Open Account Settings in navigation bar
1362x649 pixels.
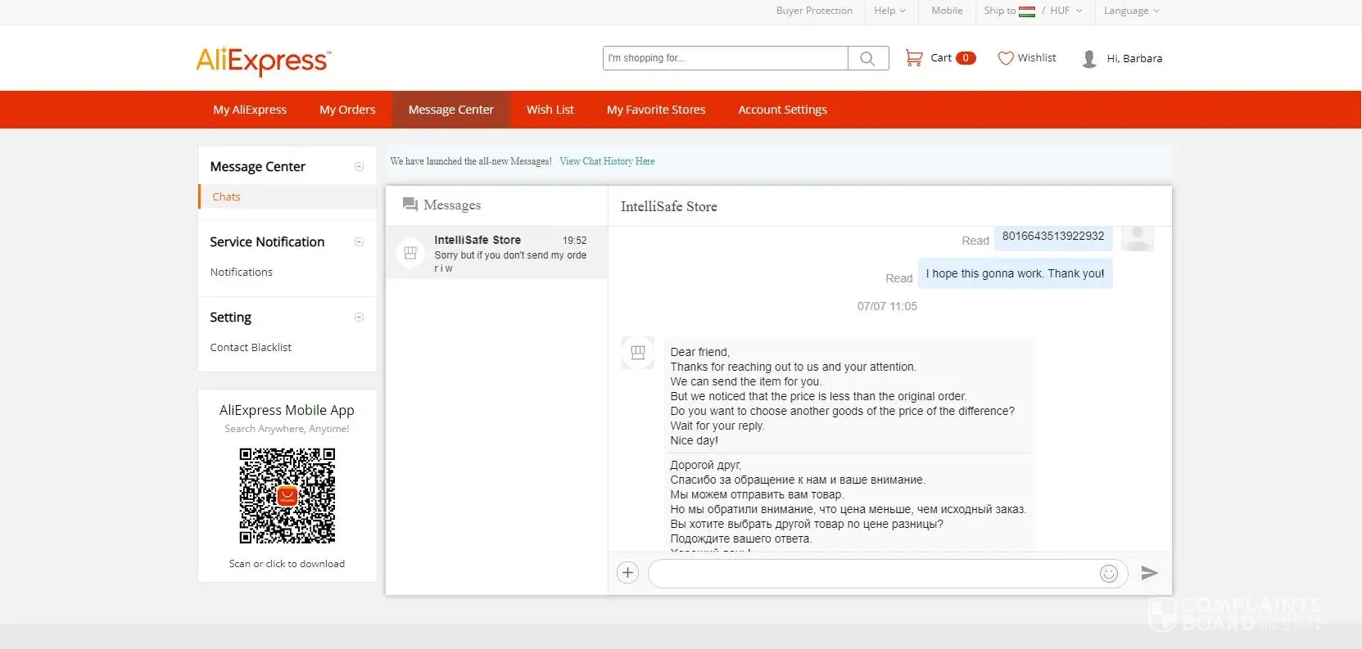pos(782,110)
